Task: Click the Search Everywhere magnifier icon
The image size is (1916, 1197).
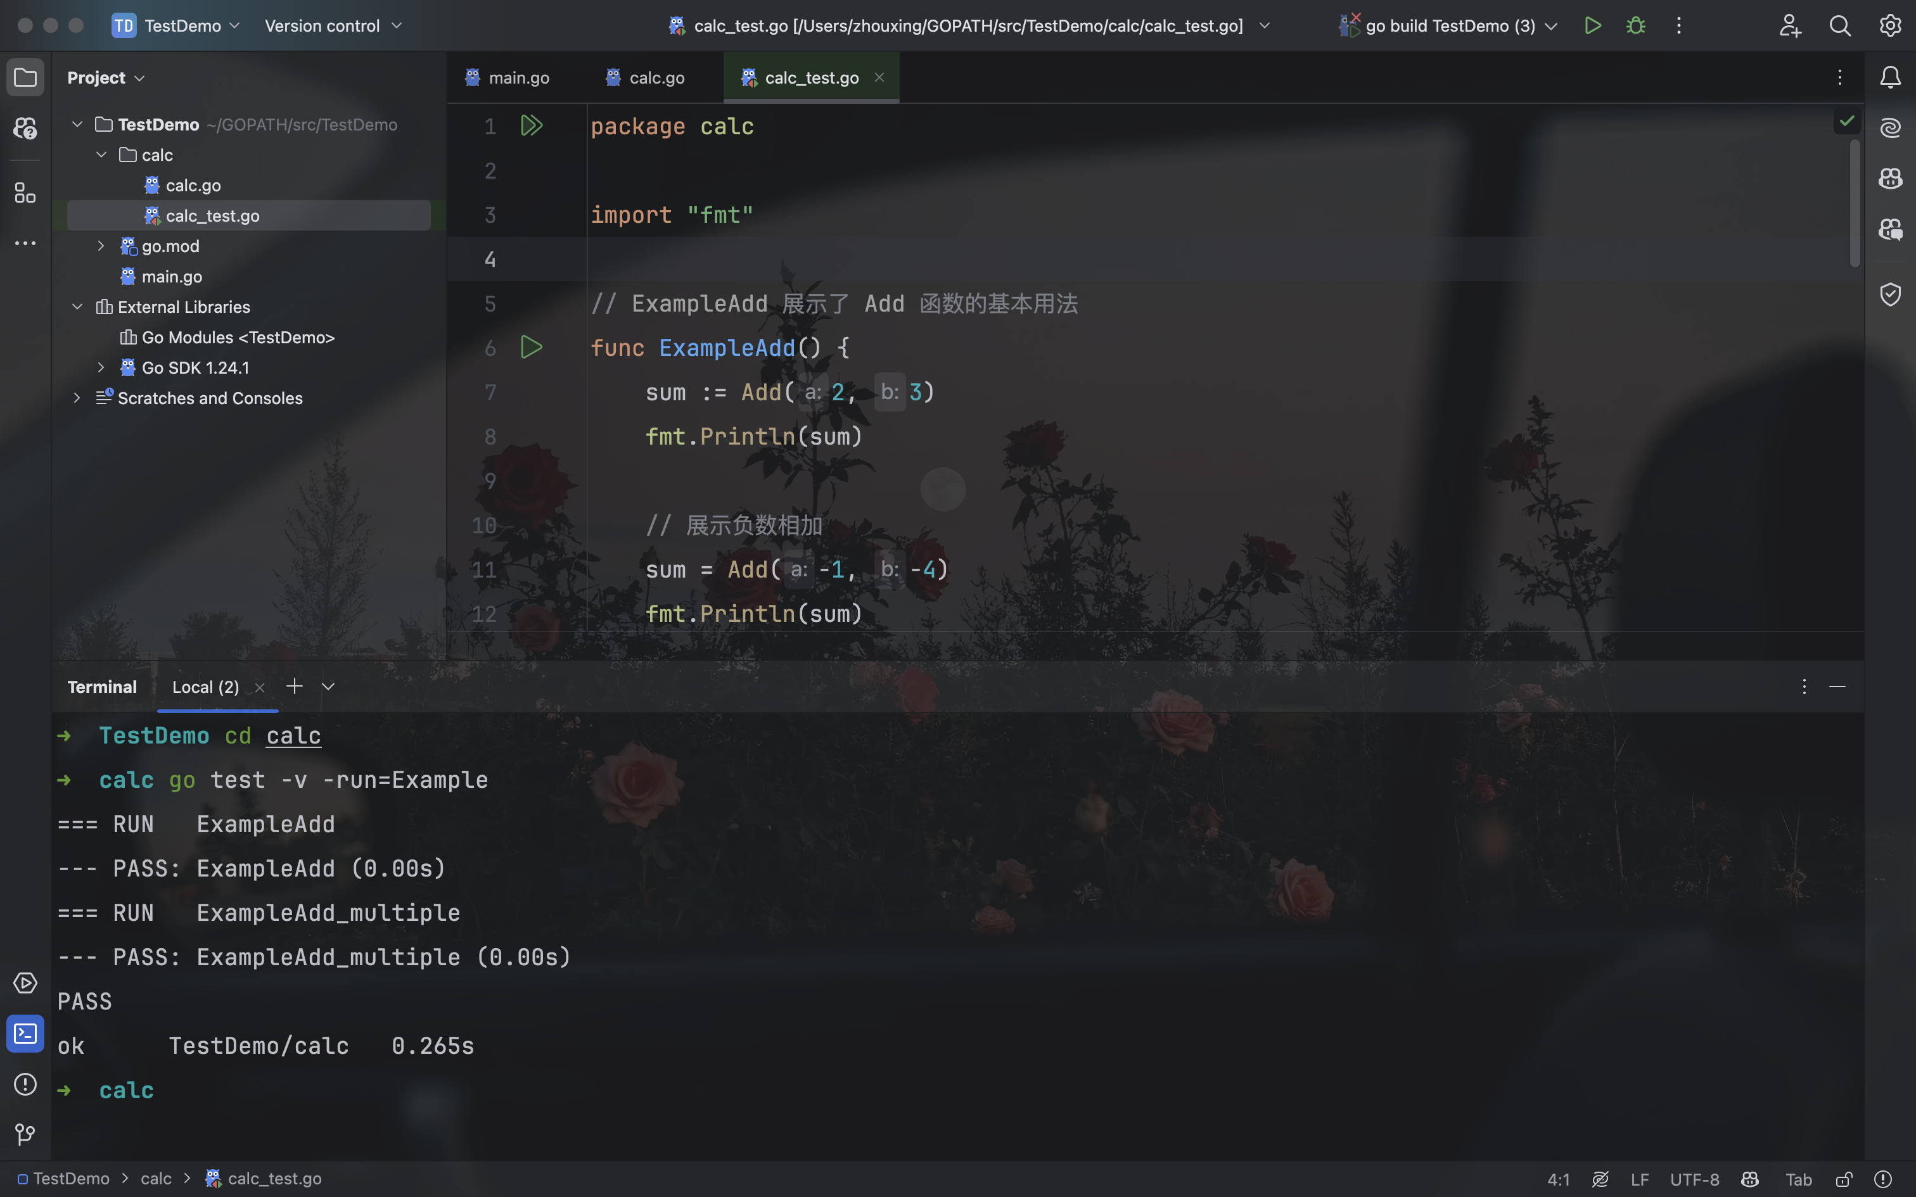Action: (x=1839, y=25)
